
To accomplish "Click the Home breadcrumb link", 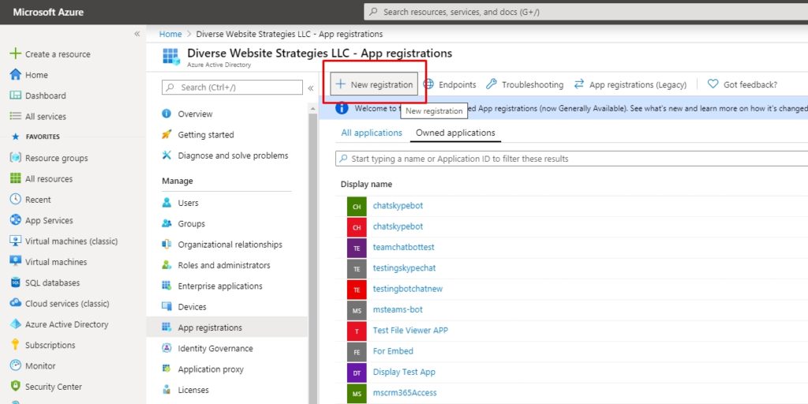I will click(x=170, y=34).
